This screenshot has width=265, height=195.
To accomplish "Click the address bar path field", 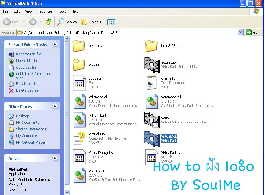I will pyautogui.click(x=127, y=32).
